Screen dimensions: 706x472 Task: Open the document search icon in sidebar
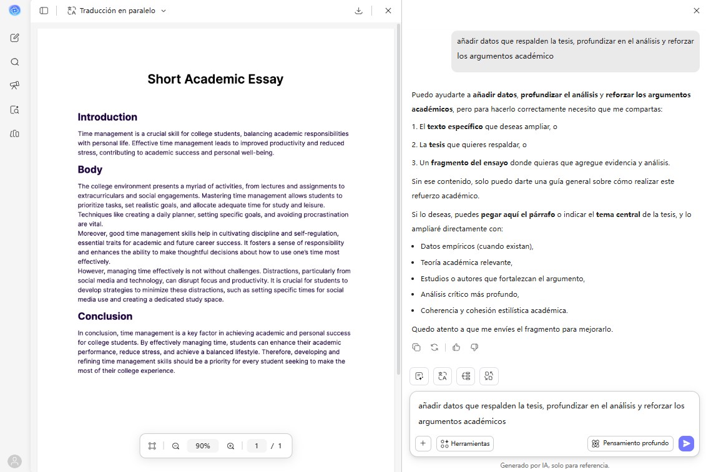tap(14, 109)
